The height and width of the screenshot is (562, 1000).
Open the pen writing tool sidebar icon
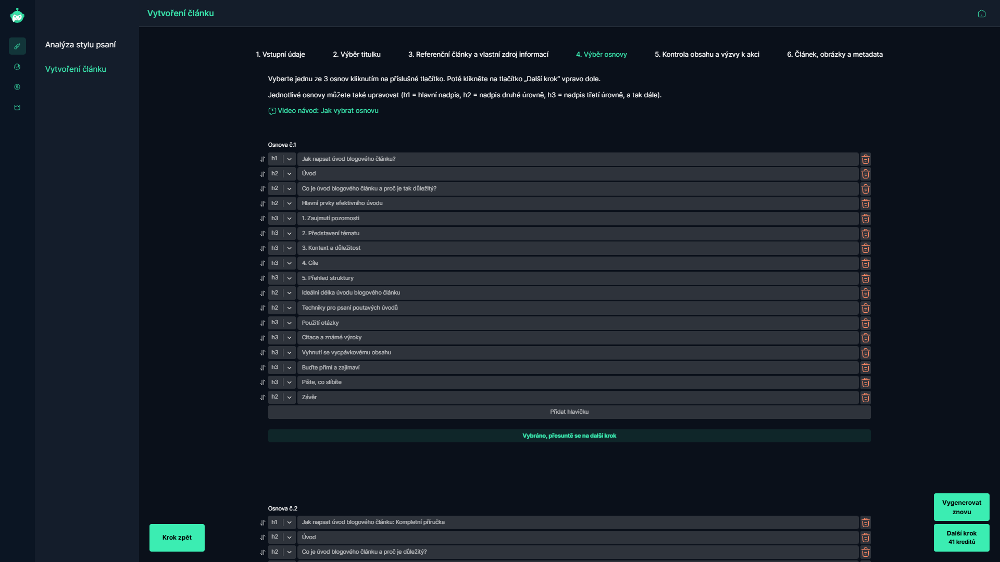point(17,46)
